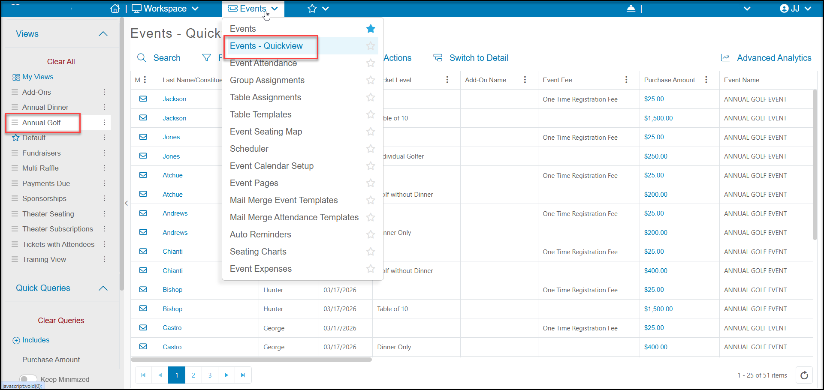Click mail icon for first Jackson row
The width and height of the screenshot is (824, 390).
143,99
